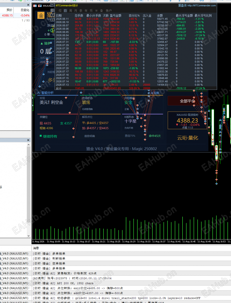Click the 十字星 candlestick pattern value
231x303 pixels.
130,121
